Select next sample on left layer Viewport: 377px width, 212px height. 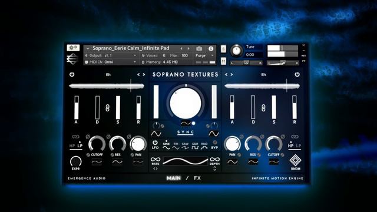coord(144,75)
